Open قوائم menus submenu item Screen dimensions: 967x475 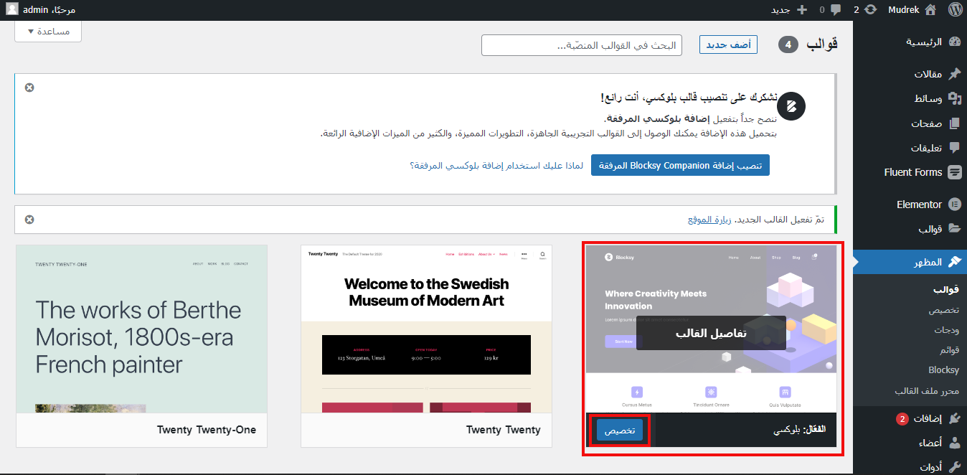949,350
